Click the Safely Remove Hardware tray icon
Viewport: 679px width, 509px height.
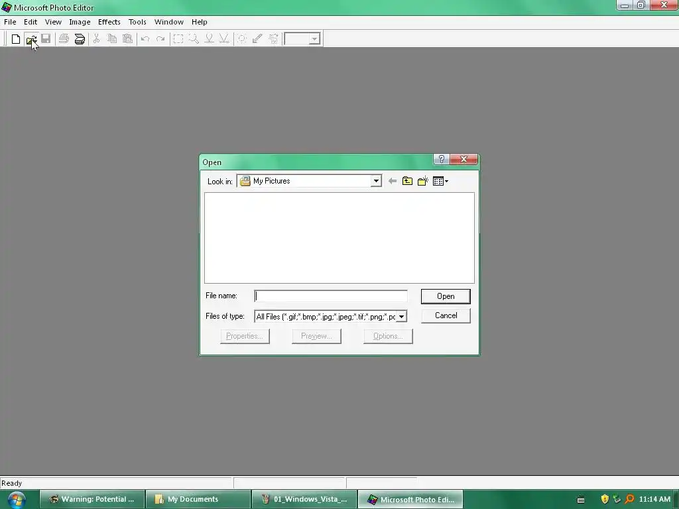click(617, 499)
